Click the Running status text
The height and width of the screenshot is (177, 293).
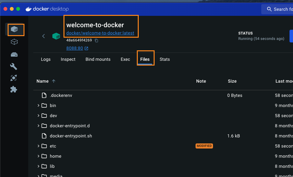[261, 39]
